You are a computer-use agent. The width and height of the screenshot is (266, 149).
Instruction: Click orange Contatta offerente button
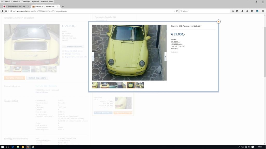tap(15, 78)
